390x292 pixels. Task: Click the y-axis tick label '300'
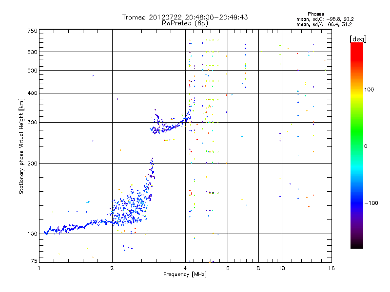[x=32, y=122]
